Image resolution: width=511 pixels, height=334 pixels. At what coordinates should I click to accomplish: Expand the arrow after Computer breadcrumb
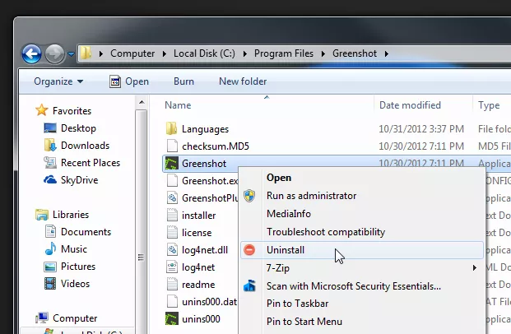tap(165, 53)
